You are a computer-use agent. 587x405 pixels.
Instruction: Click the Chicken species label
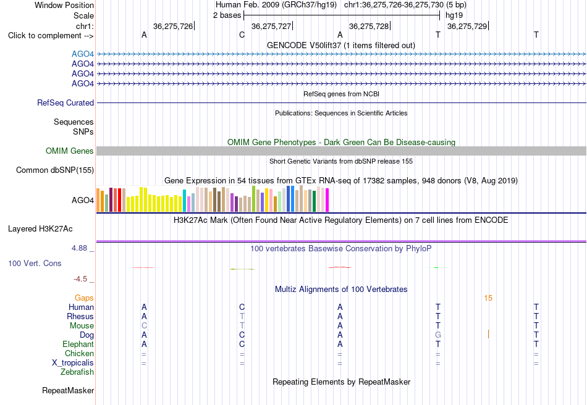(x=79, y=353)
